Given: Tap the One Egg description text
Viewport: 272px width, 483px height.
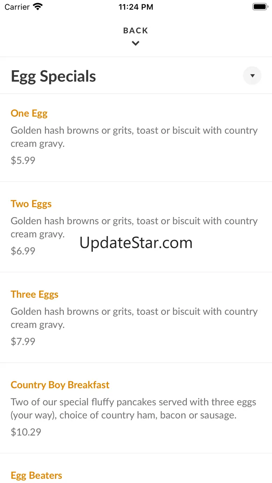Looking at the screenshot, I should 134,137.
